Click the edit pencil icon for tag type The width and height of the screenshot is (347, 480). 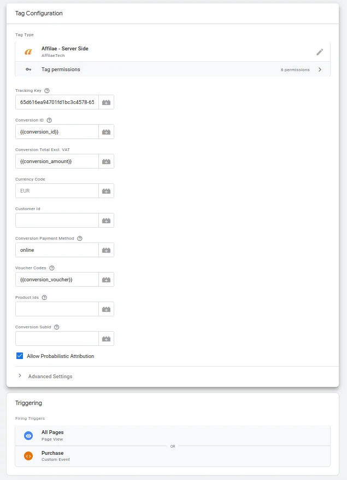[320, 52]
